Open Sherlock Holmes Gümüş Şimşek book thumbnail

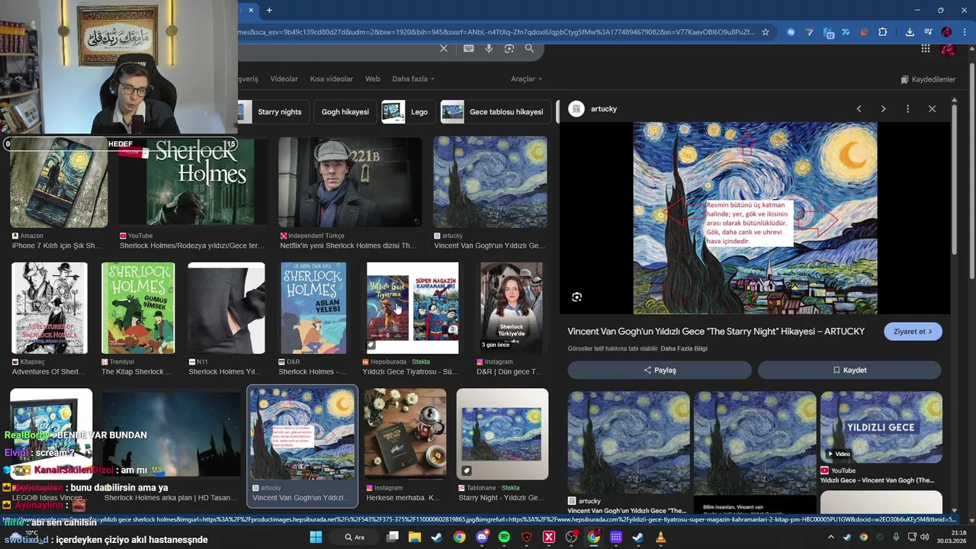[x=138, y=308]
